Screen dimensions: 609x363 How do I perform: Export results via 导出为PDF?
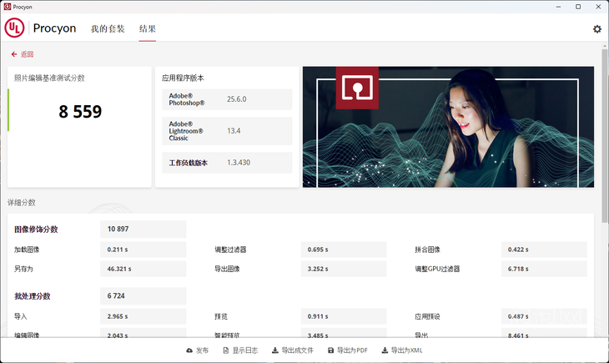pos(347,350)
